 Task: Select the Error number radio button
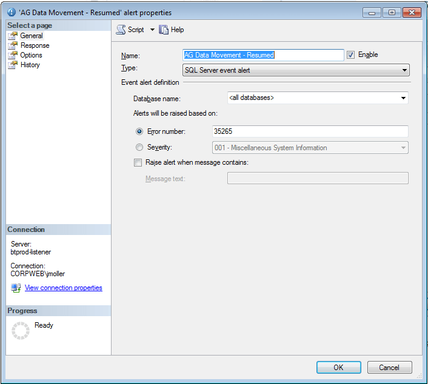coord(139,131)
